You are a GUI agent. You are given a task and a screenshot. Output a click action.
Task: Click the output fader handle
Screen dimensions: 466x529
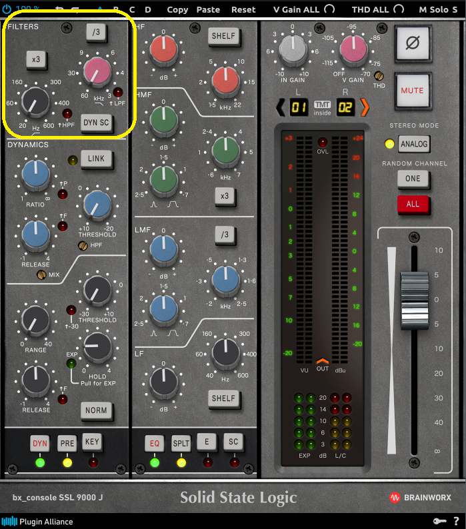click(x=415, y=300)
